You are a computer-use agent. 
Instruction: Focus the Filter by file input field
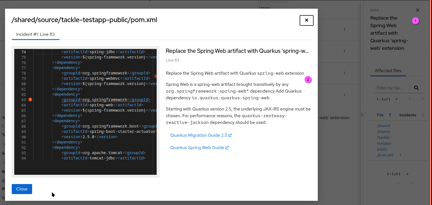tap(392, 88)
